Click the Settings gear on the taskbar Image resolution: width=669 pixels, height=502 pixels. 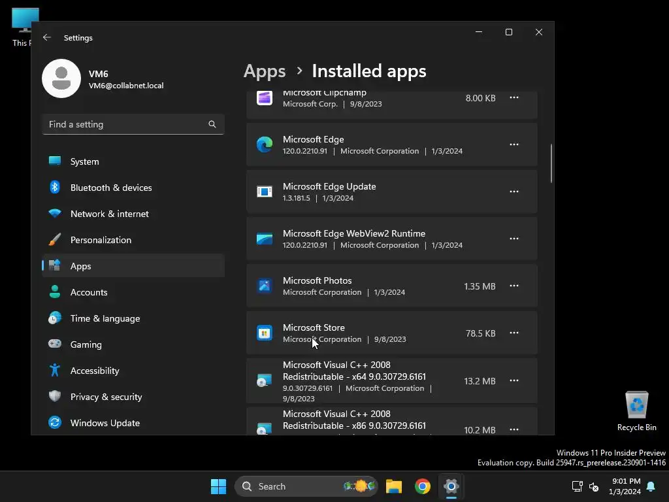coord(451,486)
